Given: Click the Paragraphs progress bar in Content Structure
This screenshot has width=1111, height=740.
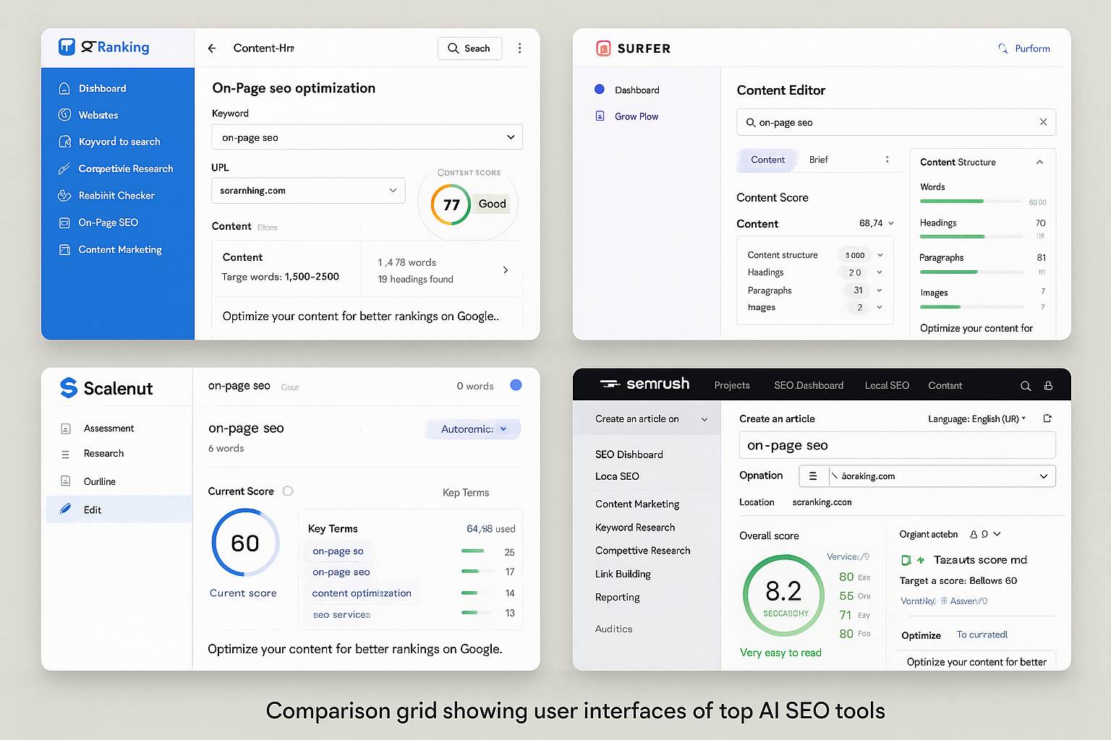Looking at the screenshot, I should [972, 272].
